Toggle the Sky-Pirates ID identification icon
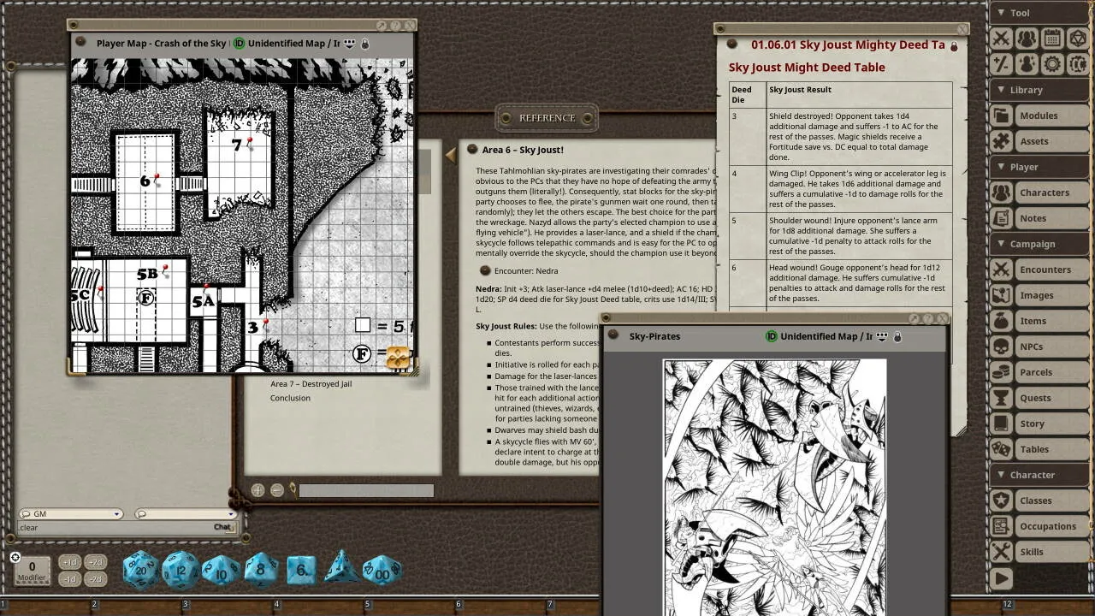This screenshot has height=616, width=1095. coord(772,337)
